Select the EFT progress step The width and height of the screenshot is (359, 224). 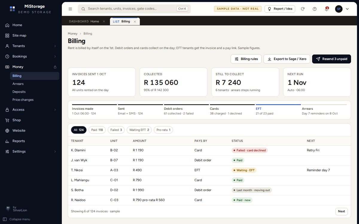point(278,110)
